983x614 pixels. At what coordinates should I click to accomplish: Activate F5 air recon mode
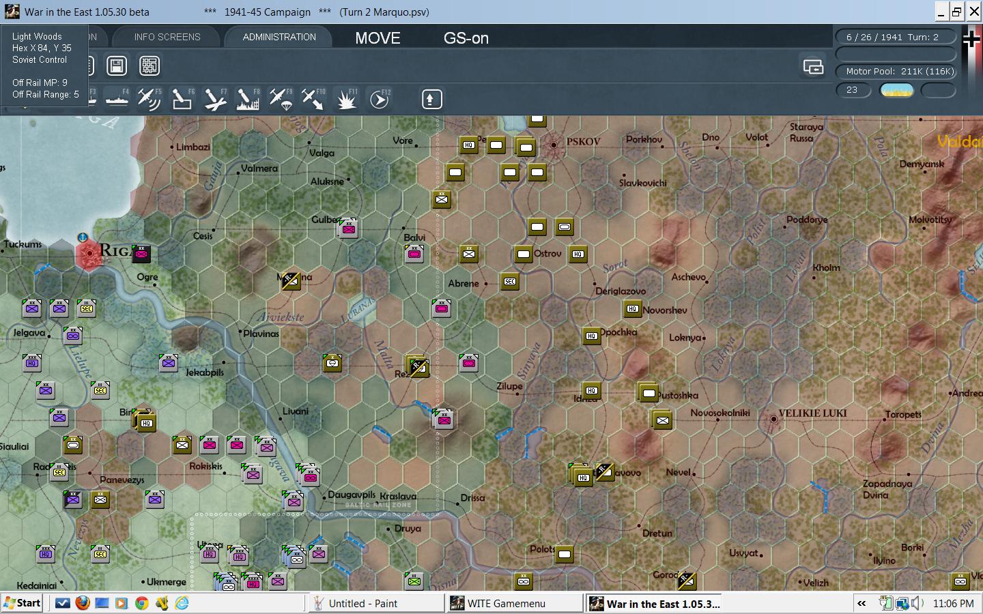click(x=149, y=100)
